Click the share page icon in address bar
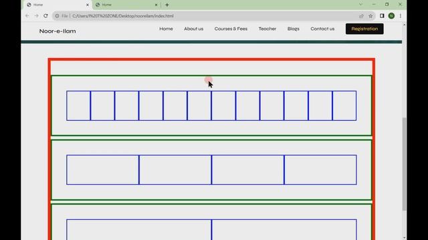 (361, 16)
